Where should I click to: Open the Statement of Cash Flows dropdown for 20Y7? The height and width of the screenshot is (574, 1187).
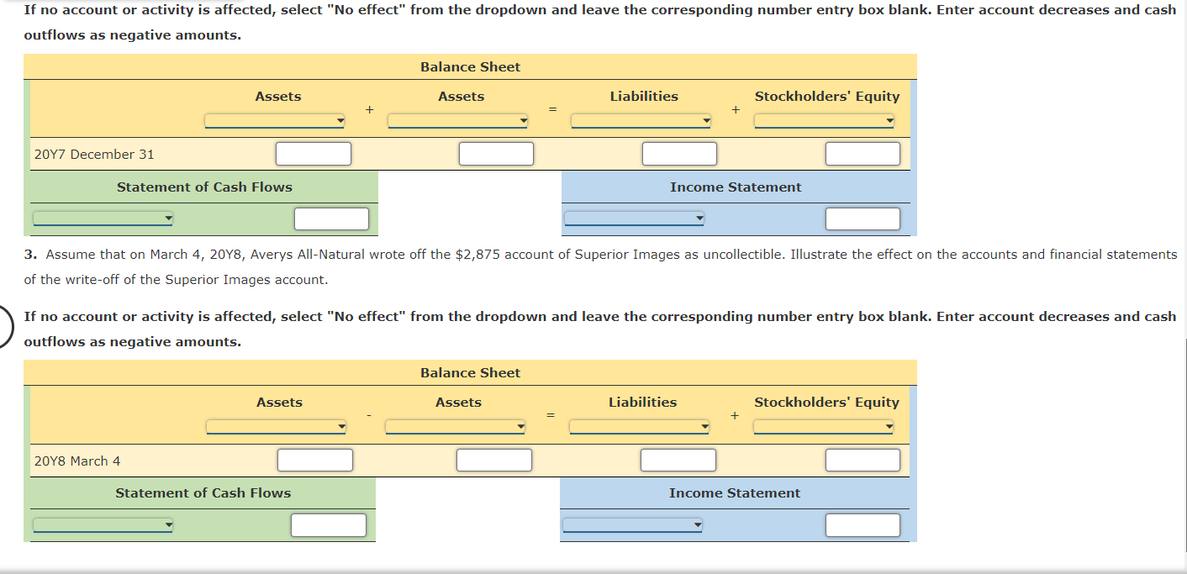(103, 218)
